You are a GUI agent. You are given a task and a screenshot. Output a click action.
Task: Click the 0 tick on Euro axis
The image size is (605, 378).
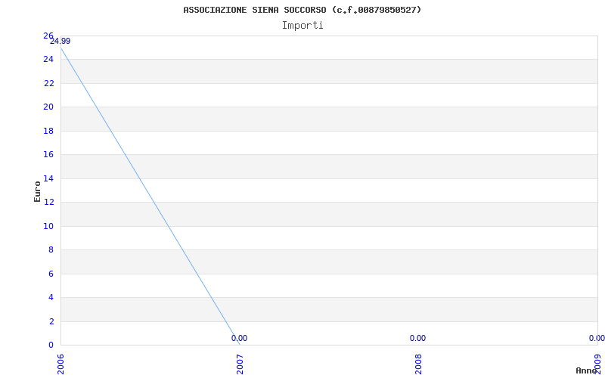point(51,345)
